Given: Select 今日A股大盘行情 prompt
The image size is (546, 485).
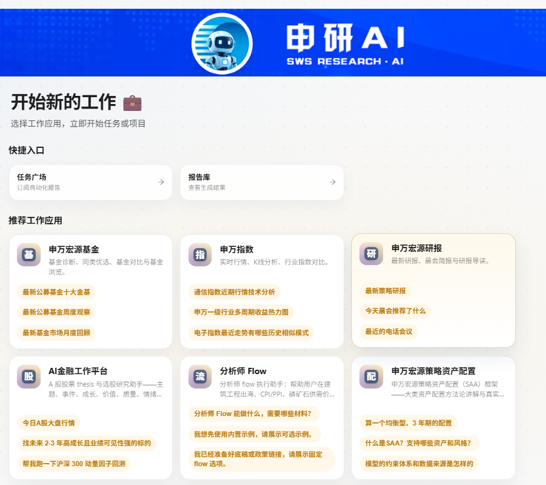Looking at the screenshot, I should pyautogui.click(x=49, y=422).
